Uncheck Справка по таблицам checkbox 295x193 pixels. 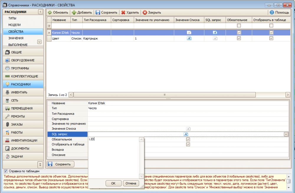pos(6,171)
